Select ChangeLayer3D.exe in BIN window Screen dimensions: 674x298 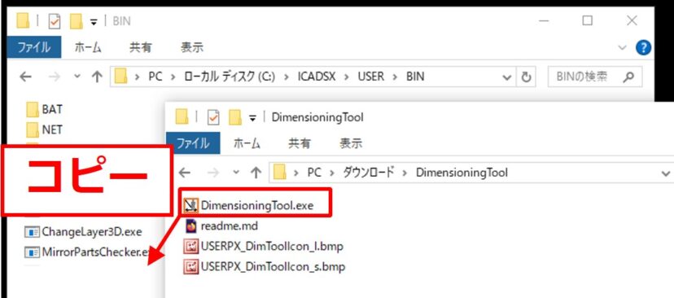click(x=83, y=232)
